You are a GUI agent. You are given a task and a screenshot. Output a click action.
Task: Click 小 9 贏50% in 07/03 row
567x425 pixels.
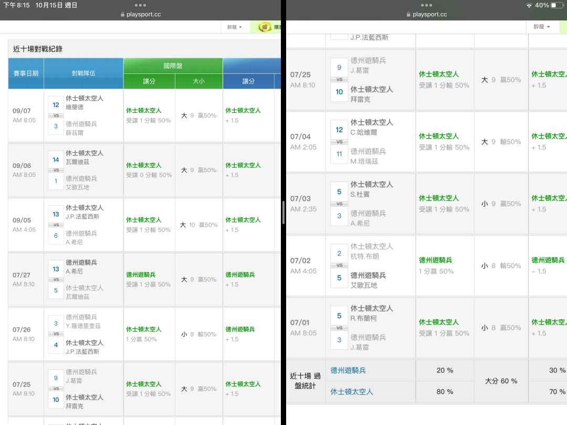tap(501, 204)
